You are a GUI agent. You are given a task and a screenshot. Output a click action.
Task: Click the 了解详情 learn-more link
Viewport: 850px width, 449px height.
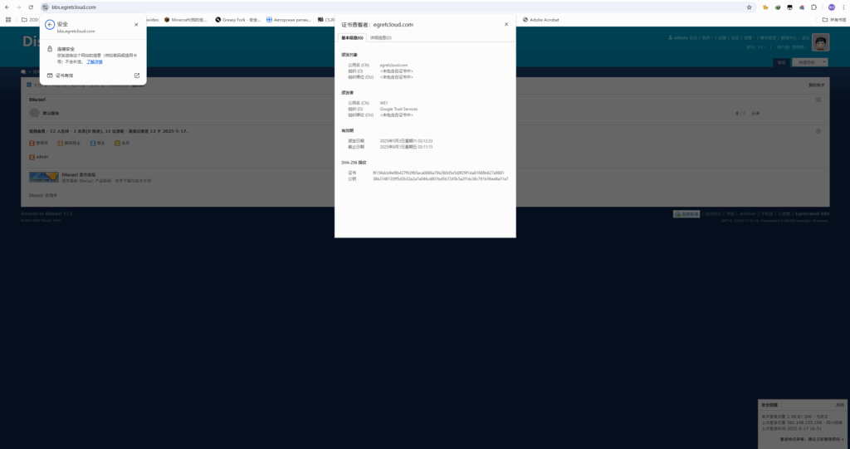(95, 61)
